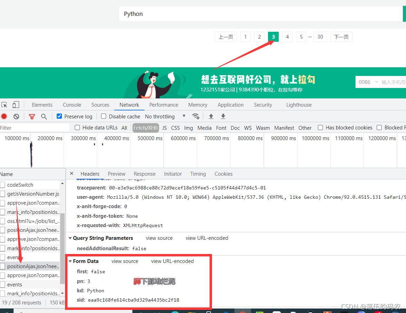
Task: Click the search requests magnifier icon
Action: [x=44, y=116]
